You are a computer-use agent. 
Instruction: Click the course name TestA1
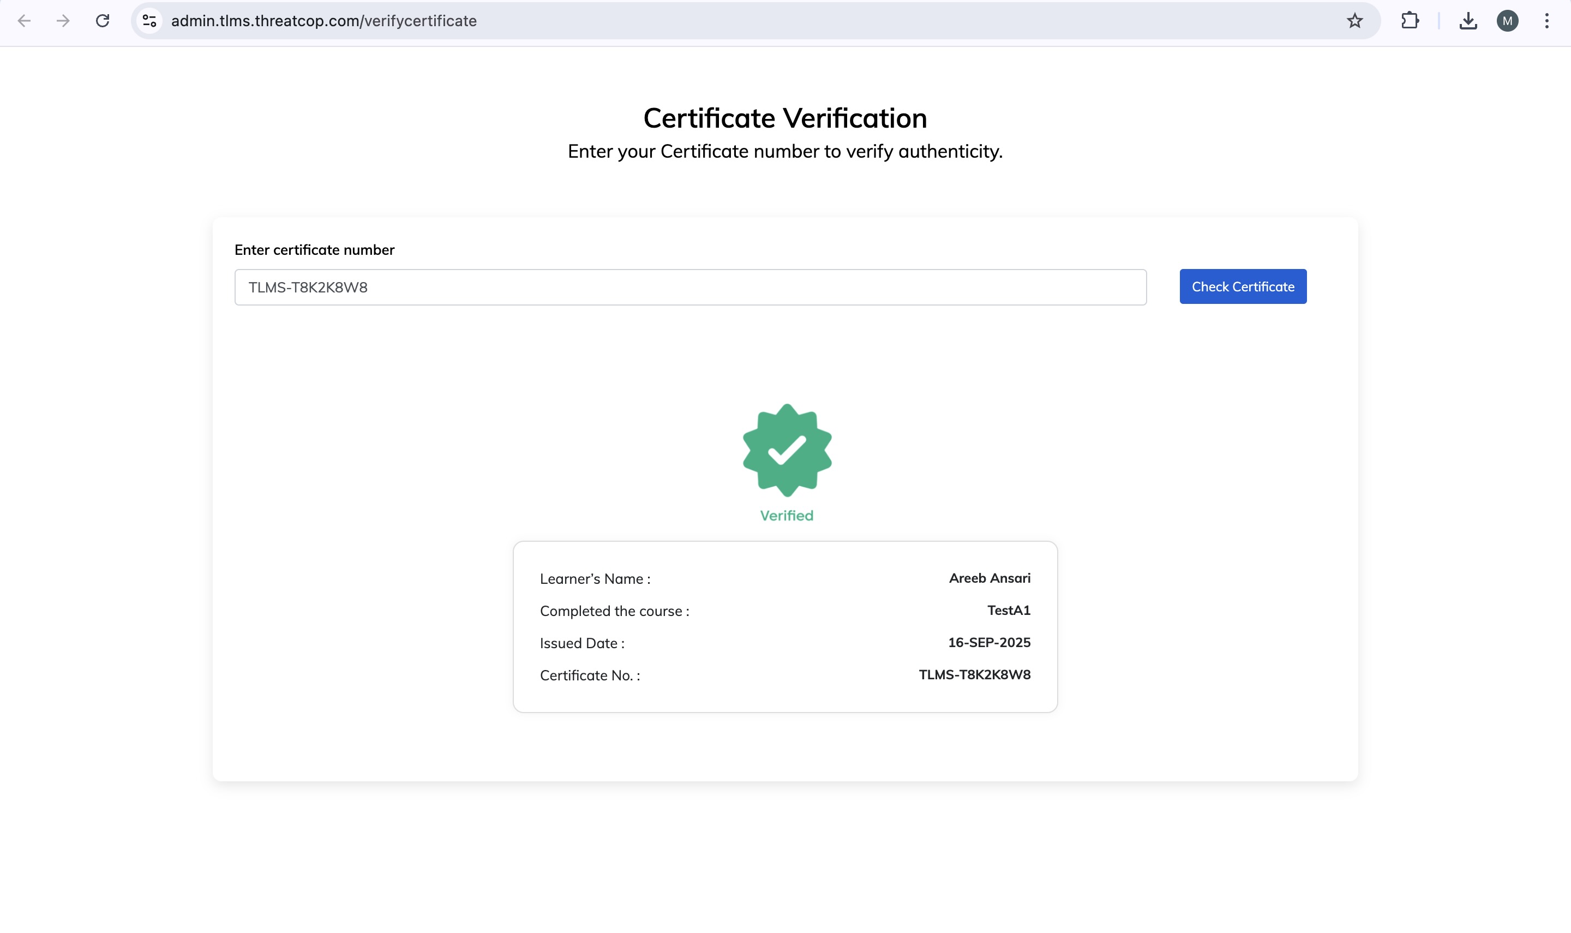tap(1008, 610)
